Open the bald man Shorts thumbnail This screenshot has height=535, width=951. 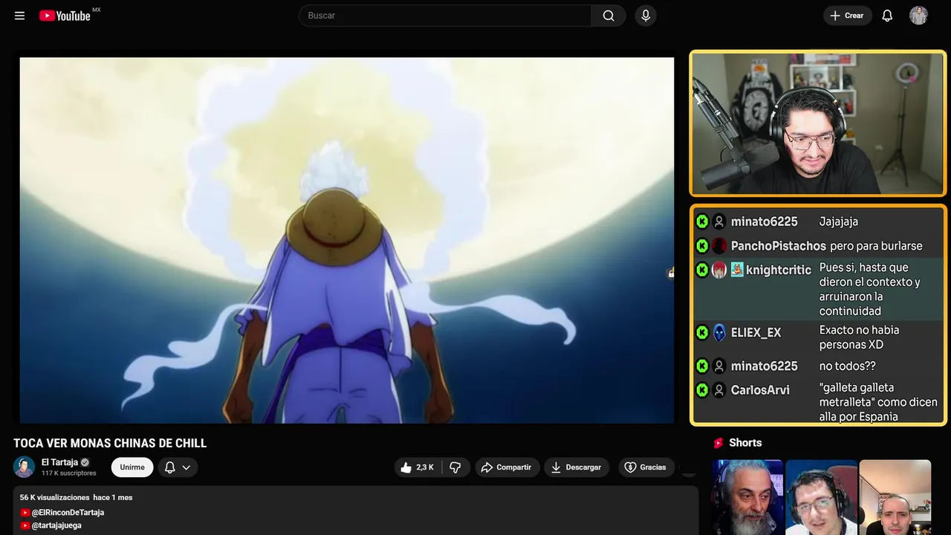coord(895,497)
